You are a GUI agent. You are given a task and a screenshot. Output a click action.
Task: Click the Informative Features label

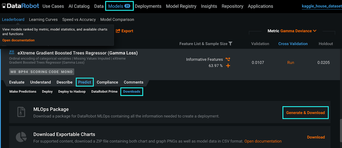(204, 59)
